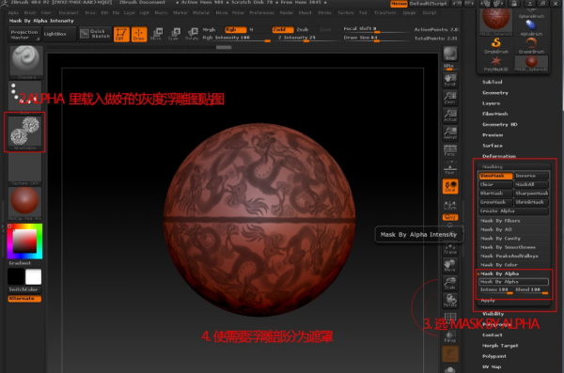The image size is (564, 373).
Task: Toggle the Rgb paint mode
Action: coord(236,29)
